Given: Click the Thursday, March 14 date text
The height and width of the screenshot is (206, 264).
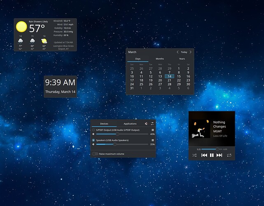Looking at the screenshot, I should 60,92.
